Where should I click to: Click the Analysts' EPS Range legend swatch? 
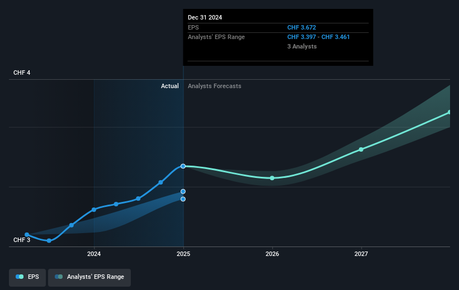point(59,277)
